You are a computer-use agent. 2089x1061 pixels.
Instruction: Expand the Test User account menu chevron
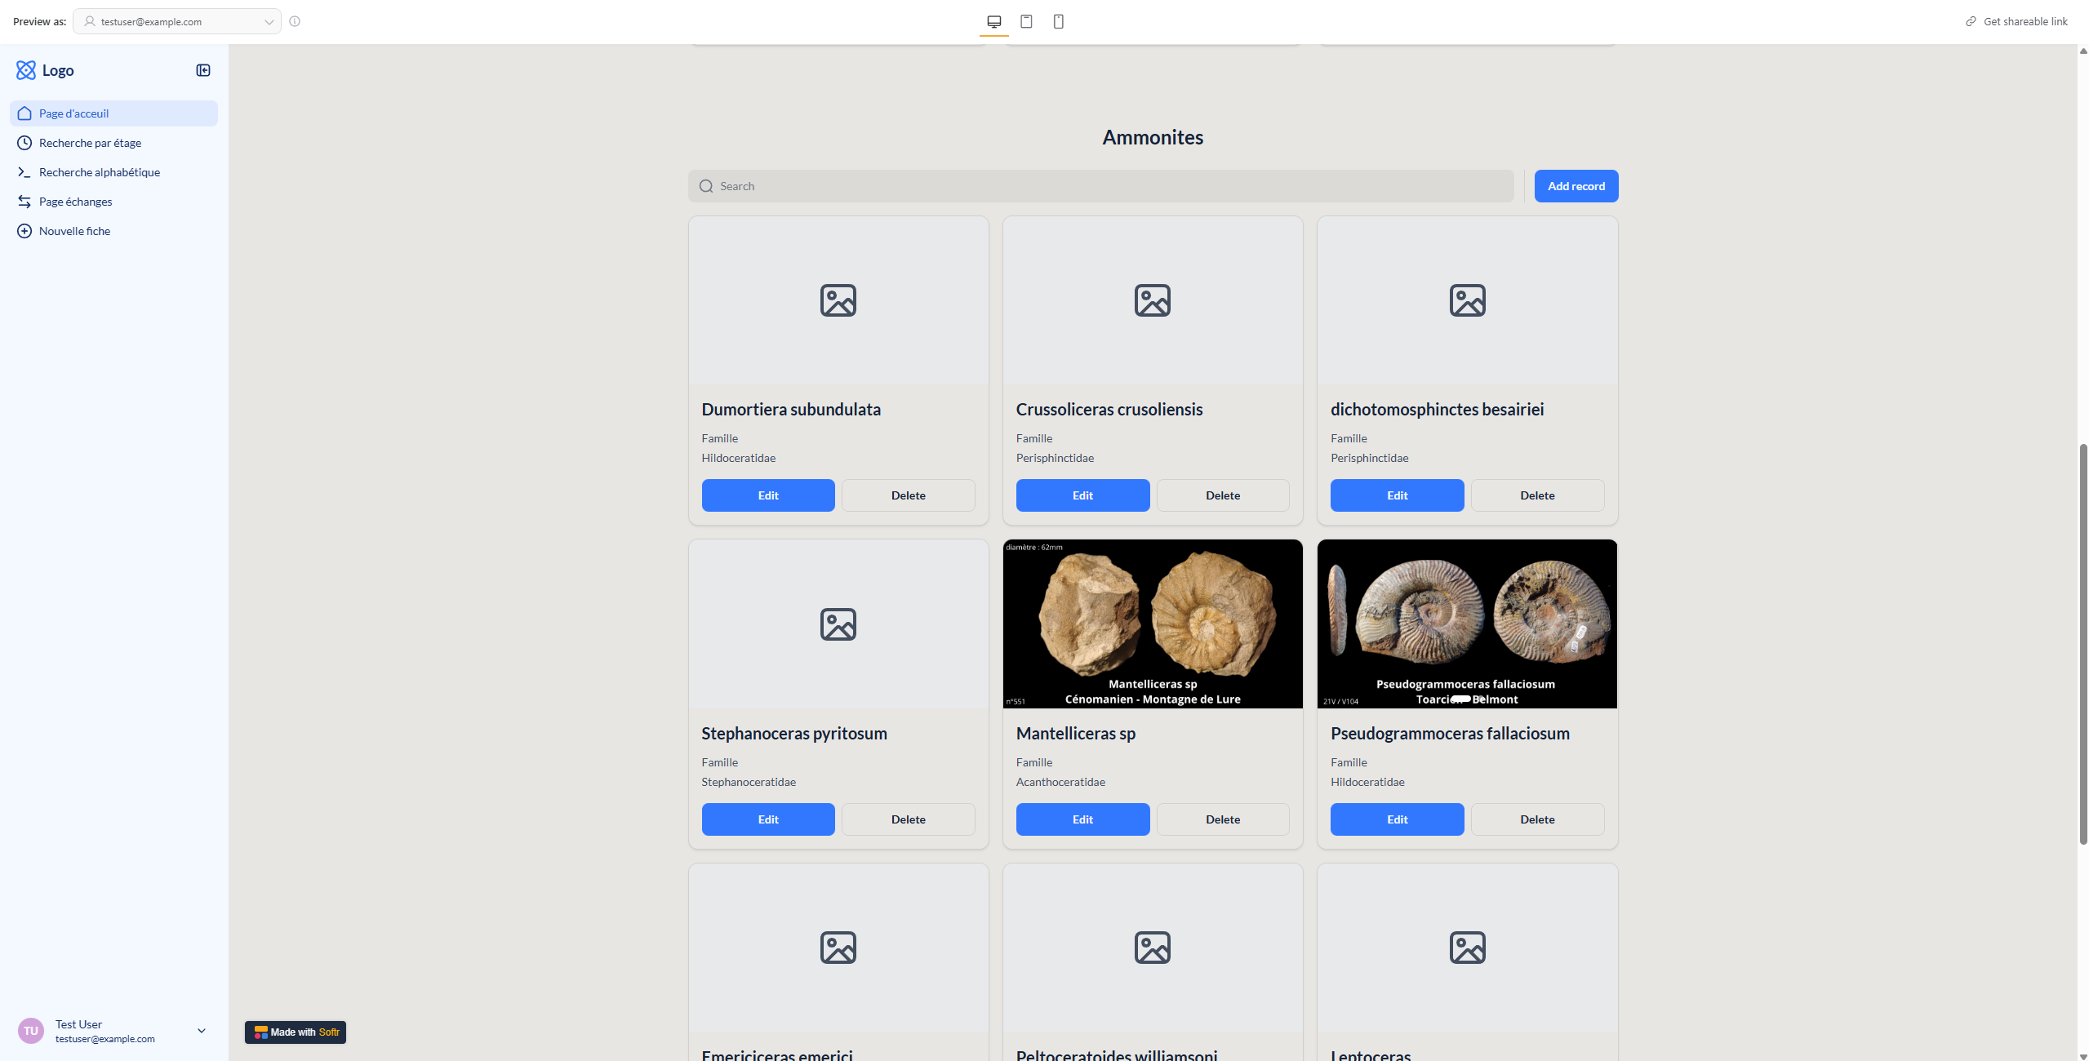[202, 1031]
